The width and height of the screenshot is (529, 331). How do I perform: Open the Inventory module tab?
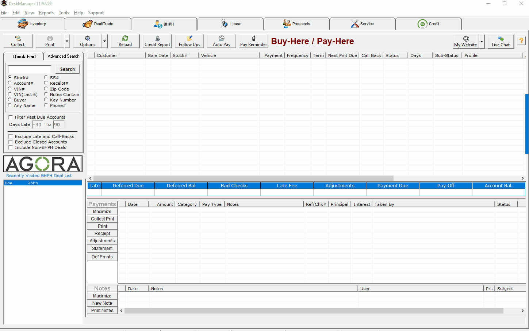[x=32, y=24]
